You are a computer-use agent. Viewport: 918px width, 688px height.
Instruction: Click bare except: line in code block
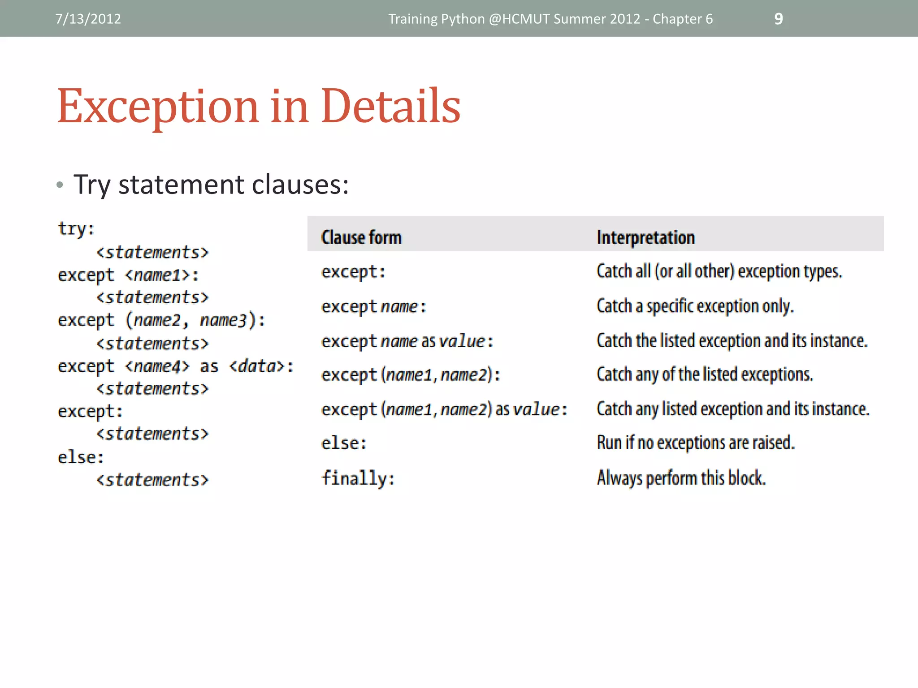90,411
